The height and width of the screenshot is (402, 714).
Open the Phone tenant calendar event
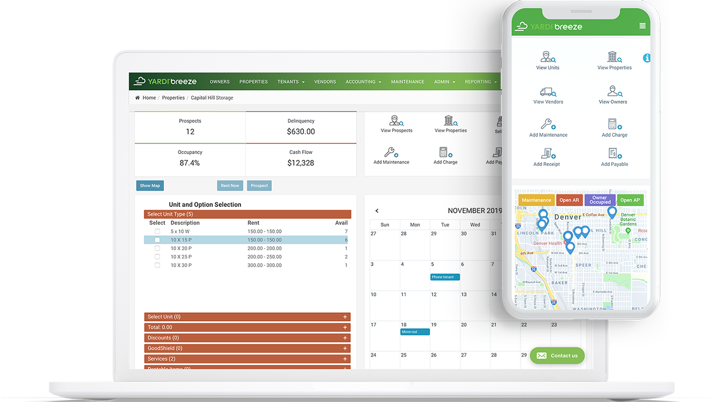(x=445, y=277)
